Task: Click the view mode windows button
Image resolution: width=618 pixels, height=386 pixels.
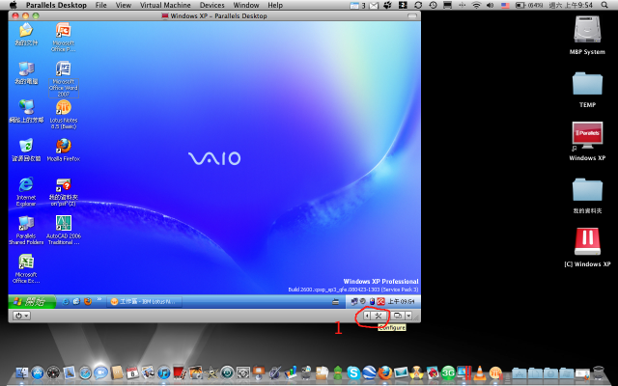Action: pyautogui.click(x=398, y=316)
